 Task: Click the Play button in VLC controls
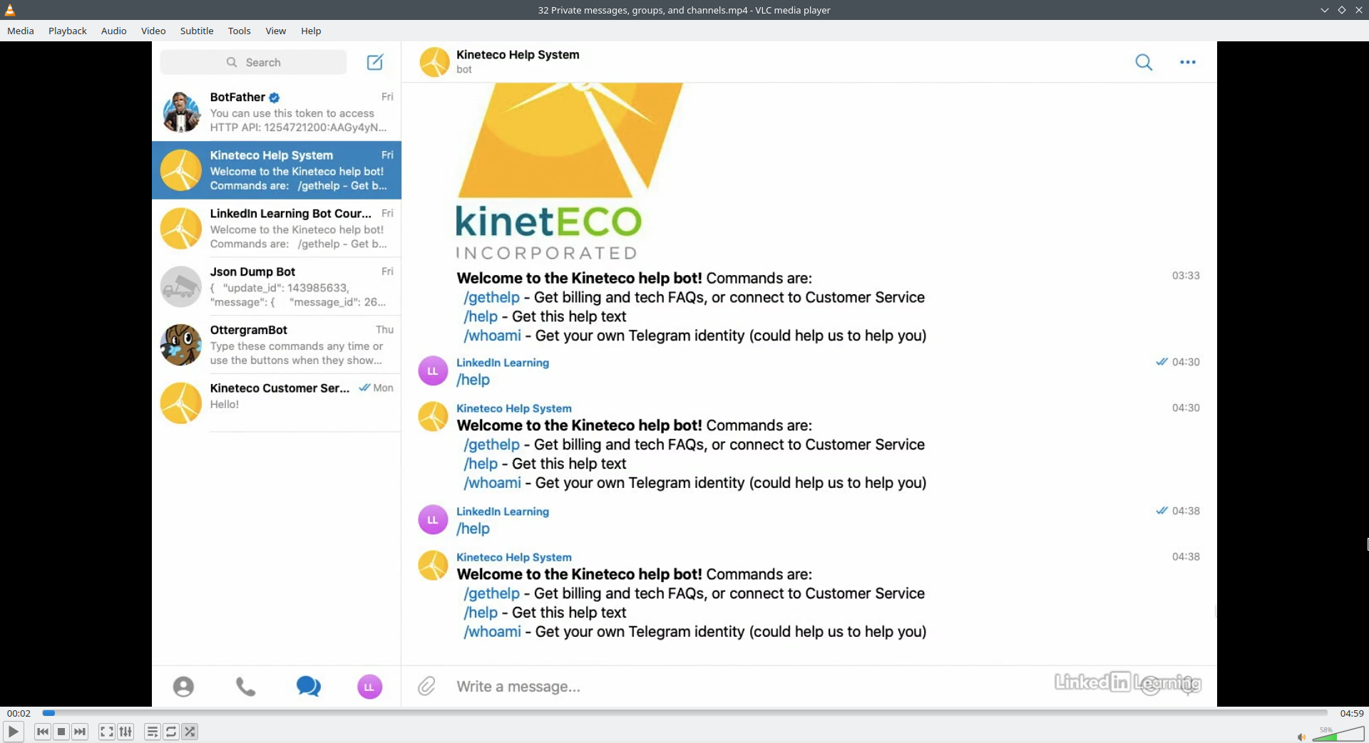click(x=13, y=732)
